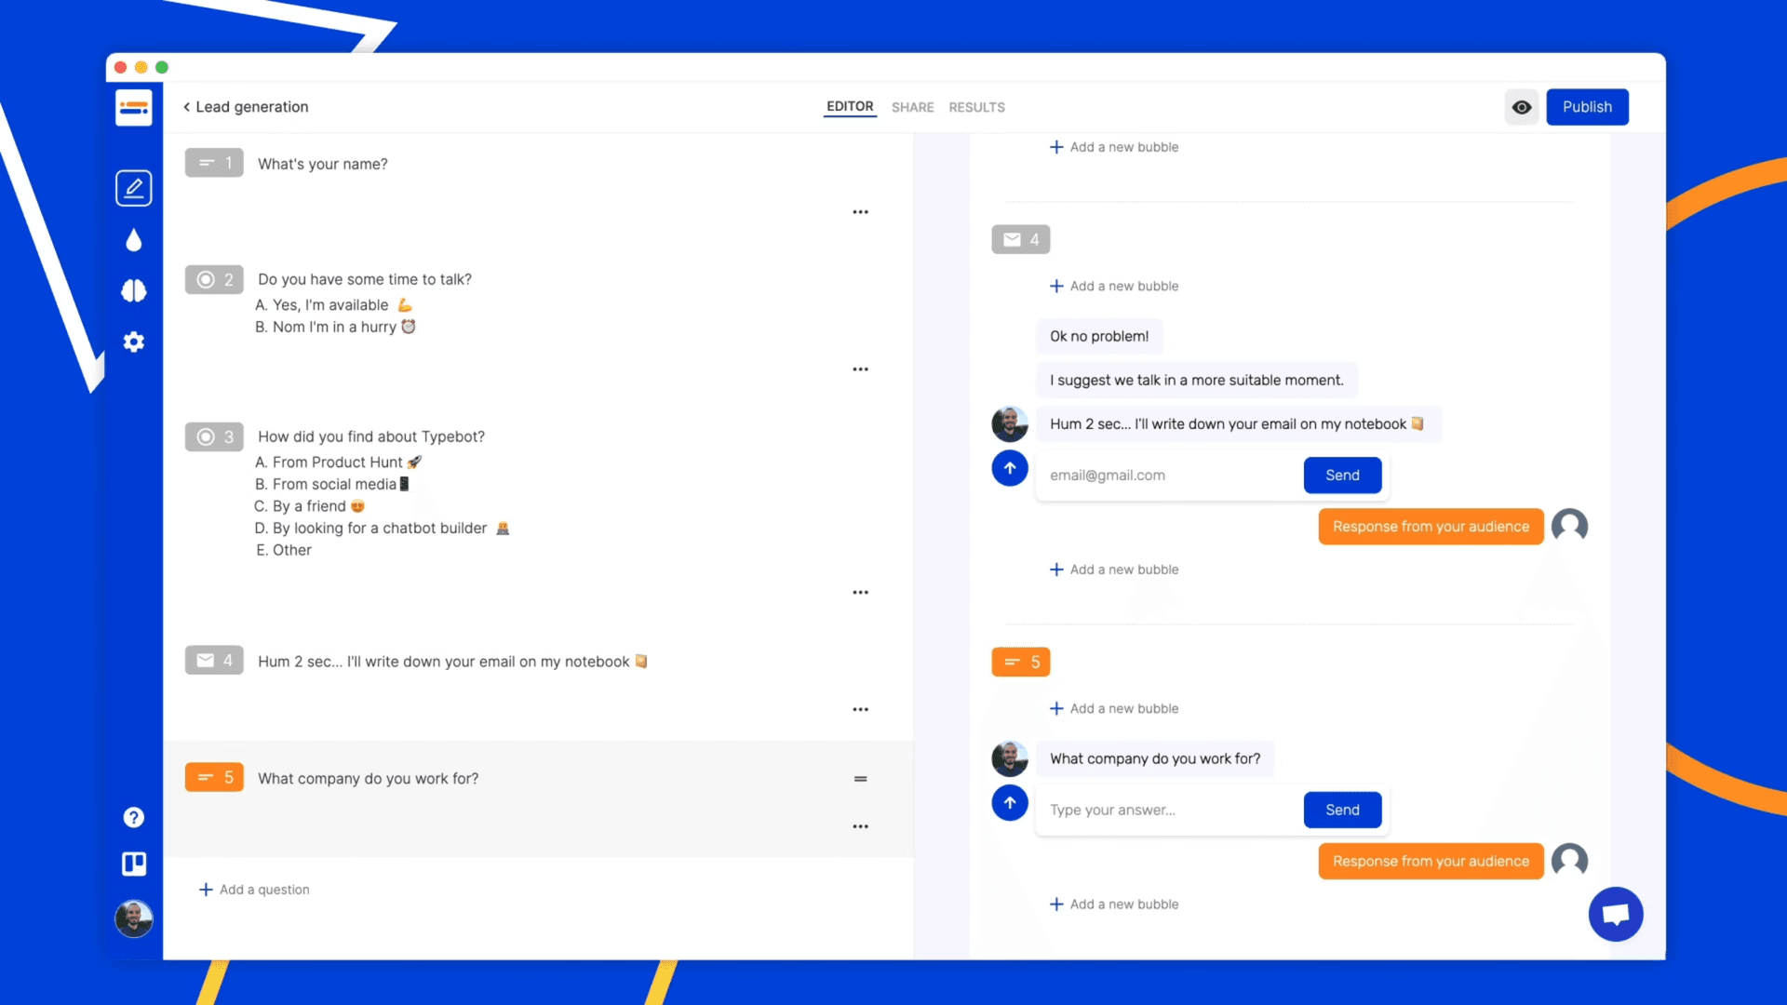Click the edit/pencil tool in sidebar
This screenshot has width=1787, height=1005.
tap(132, 188)
